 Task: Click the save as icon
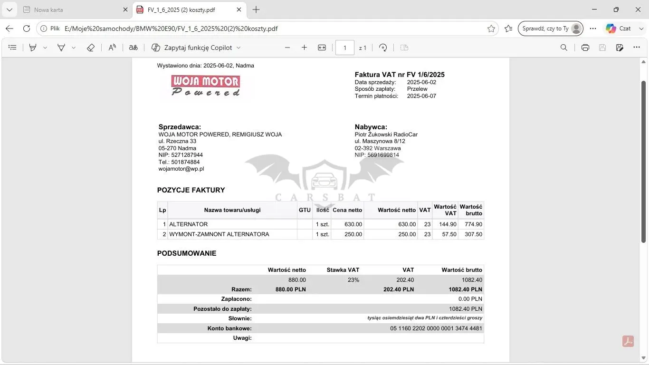pyautogui.click(x=620, y=48)
